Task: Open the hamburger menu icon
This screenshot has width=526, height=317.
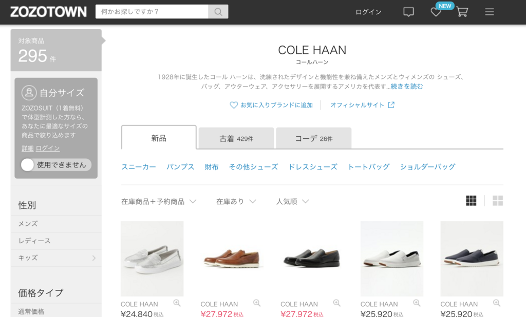Action: point(490,12)
